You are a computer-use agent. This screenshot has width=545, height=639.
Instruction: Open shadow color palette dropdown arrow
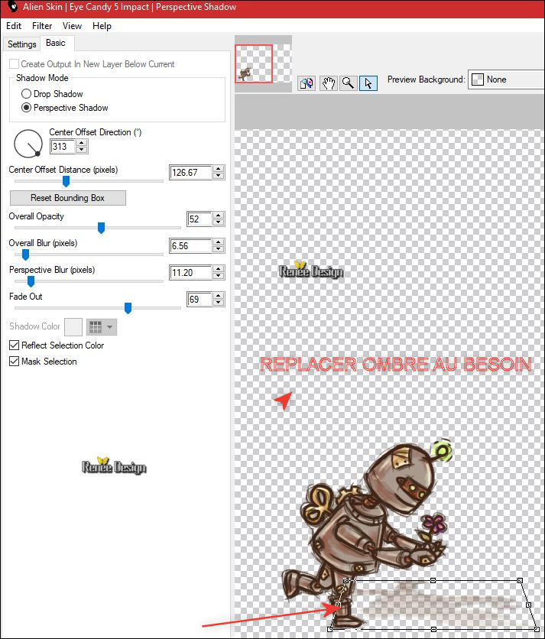tap(109, 327)
